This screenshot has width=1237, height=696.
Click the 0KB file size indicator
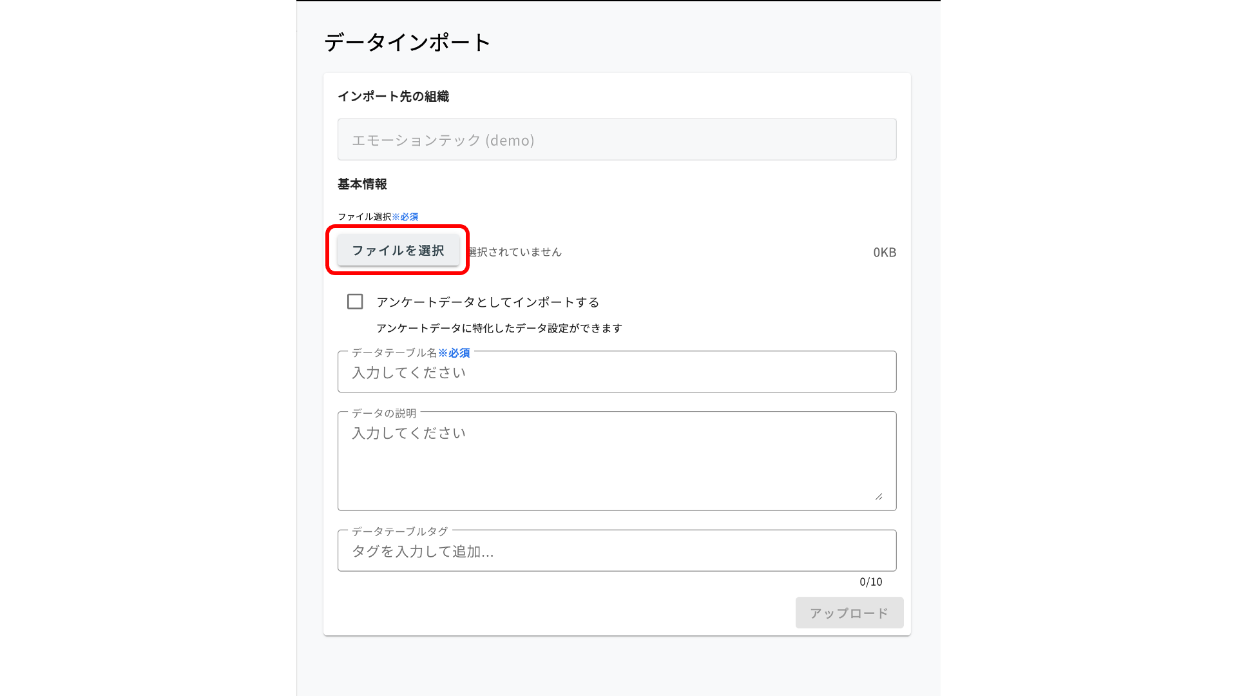point(884,252)
